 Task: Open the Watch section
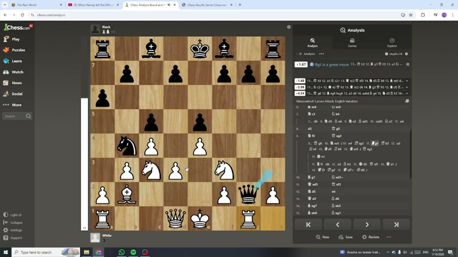13,72
